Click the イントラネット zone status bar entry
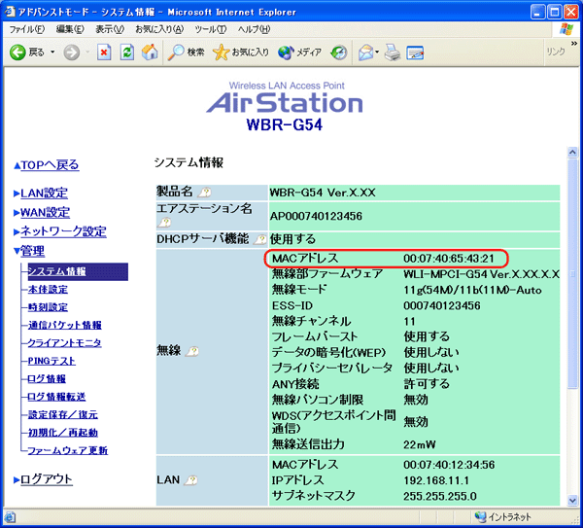 pyautogui.click(x=502, y=517)
